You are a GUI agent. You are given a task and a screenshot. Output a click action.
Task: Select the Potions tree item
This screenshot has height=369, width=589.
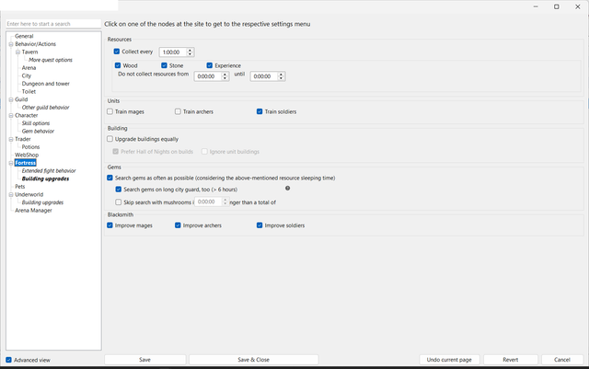tap(30, 147)
